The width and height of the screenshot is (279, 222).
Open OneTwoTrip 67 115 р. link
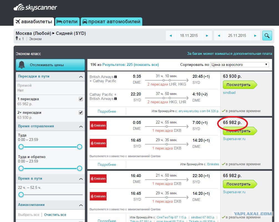coord(172,217)
